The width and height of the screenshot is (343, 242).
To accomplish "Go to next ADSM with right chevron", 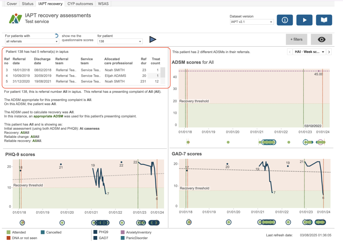I will 329,52.
